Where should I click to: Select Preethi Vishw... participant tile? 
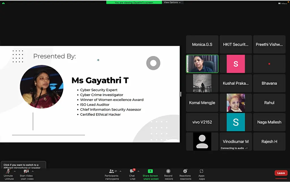269,44
